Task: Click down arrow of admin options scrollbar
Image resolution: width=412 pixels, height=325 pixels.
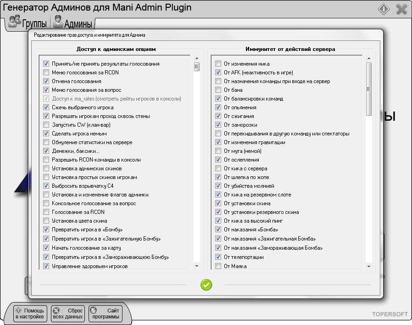Action: click(x=197, y=266)
